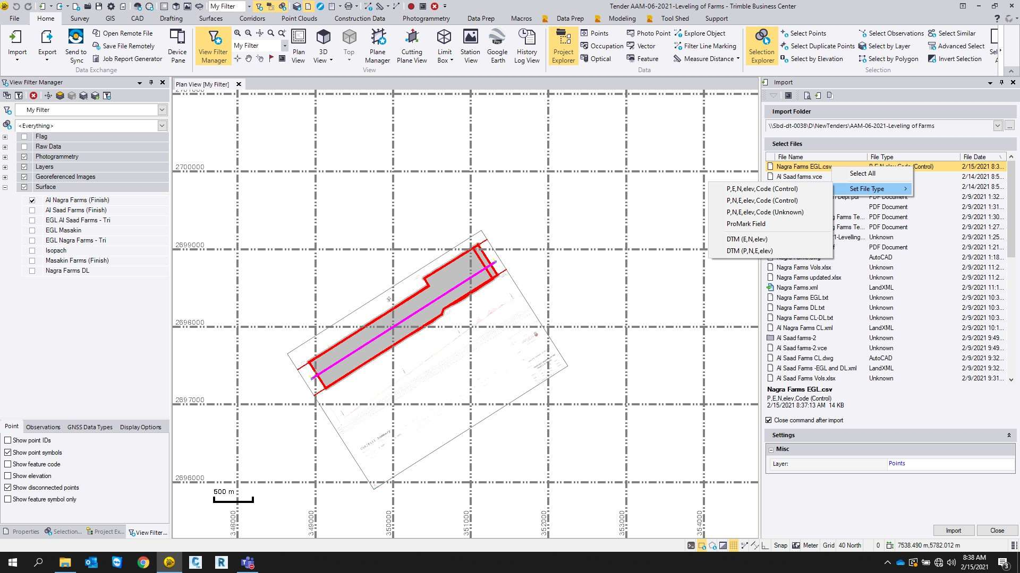Click the Snap toggle in status bar
This screenshot has height=573, width=1020.
click(x=780, y=545)
